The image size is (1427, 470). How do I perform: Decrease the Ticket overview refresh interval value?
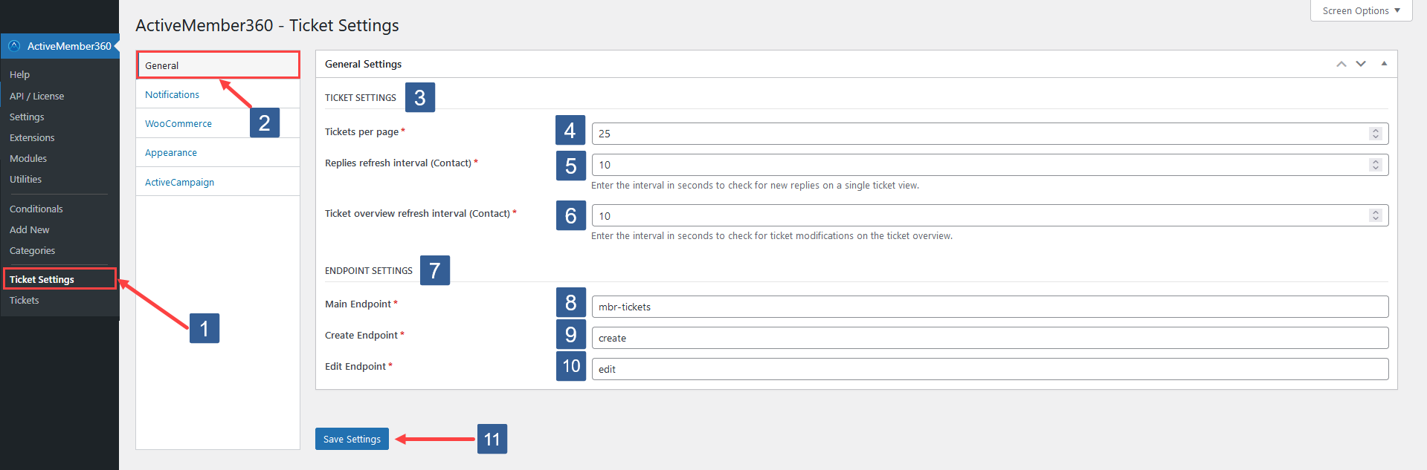(1376, 218)
